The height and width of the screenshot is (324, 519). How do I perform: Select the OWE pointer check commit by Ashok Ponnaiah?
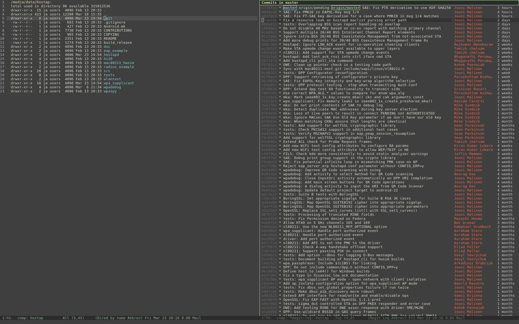[x=337, y=65]
